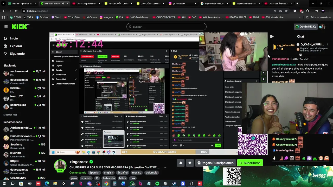Open user profile avatar menu
Viewport: 333px width, 187px height.
[x=322, y=27]
